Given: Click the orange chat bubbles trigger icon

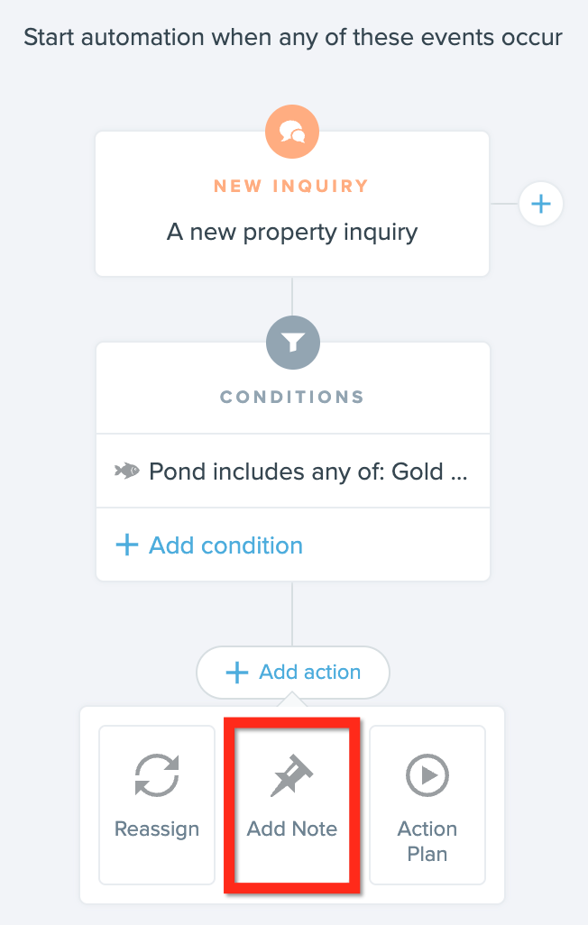Looking at the screenshot, I should click(292, 132).
